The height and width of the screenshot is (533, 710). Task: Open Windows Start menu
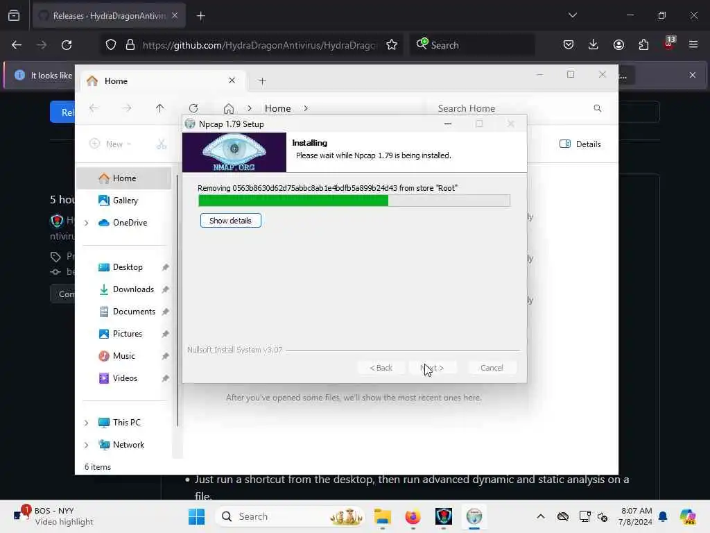(x=196, y=516)
